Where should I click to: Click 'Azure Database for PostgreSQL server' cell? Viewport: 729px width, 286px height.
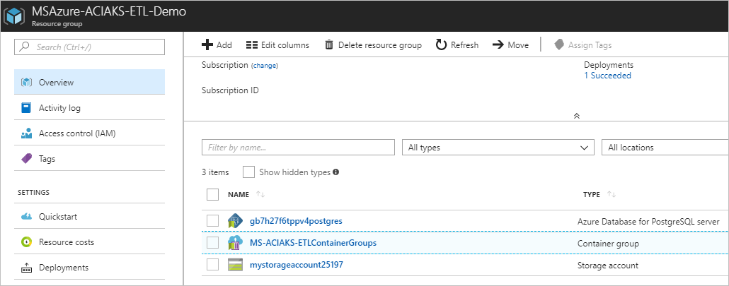(648, 222)
